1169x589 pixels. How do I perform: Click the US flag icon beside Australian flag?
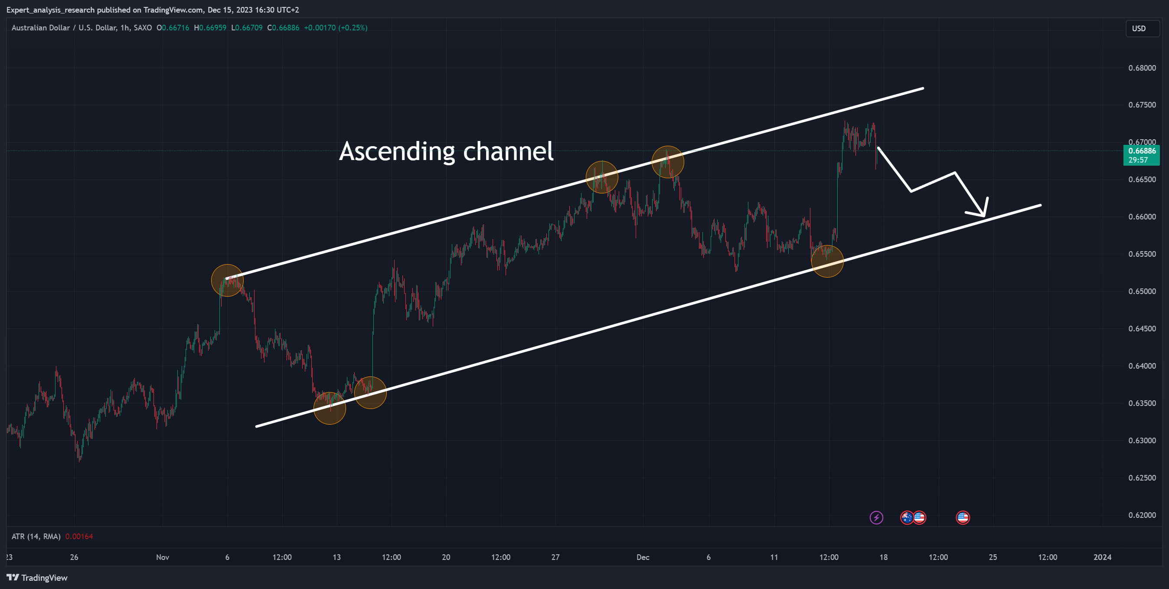919,517
